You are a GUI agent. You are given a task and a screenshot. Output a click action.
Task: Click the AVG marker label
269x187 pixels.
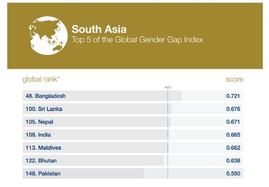(x=168, y=87)
